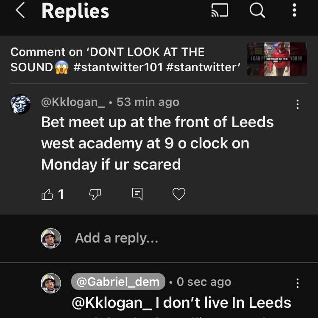Tap the @Gabriel_dem username chip
Viewport: 318px width, 318px height.
click(118, 282)
